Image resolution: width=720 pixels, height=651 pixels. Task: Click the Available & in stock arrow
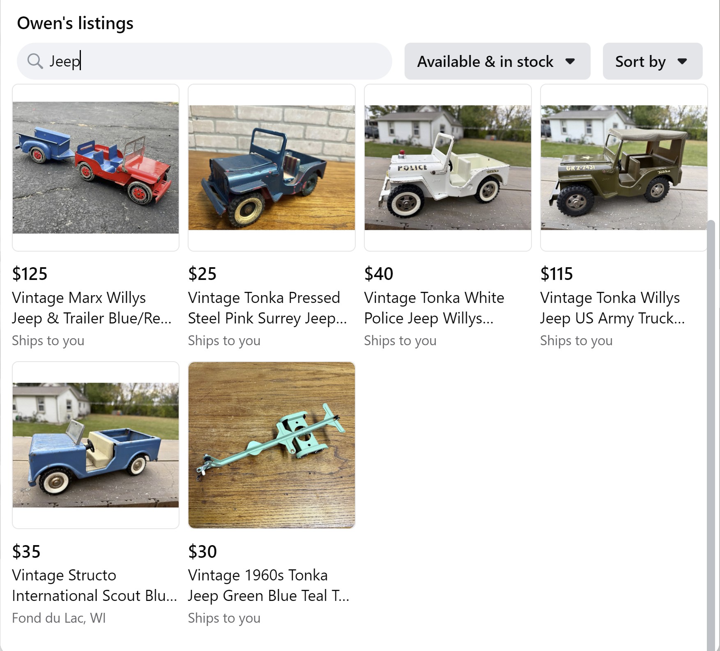click(570, 62)
